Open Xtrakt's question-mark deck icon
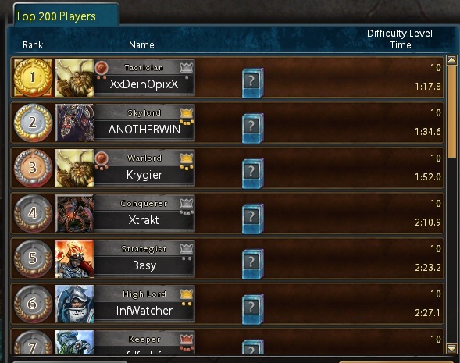Screen dimensions: 460x363 click(252, 219)
